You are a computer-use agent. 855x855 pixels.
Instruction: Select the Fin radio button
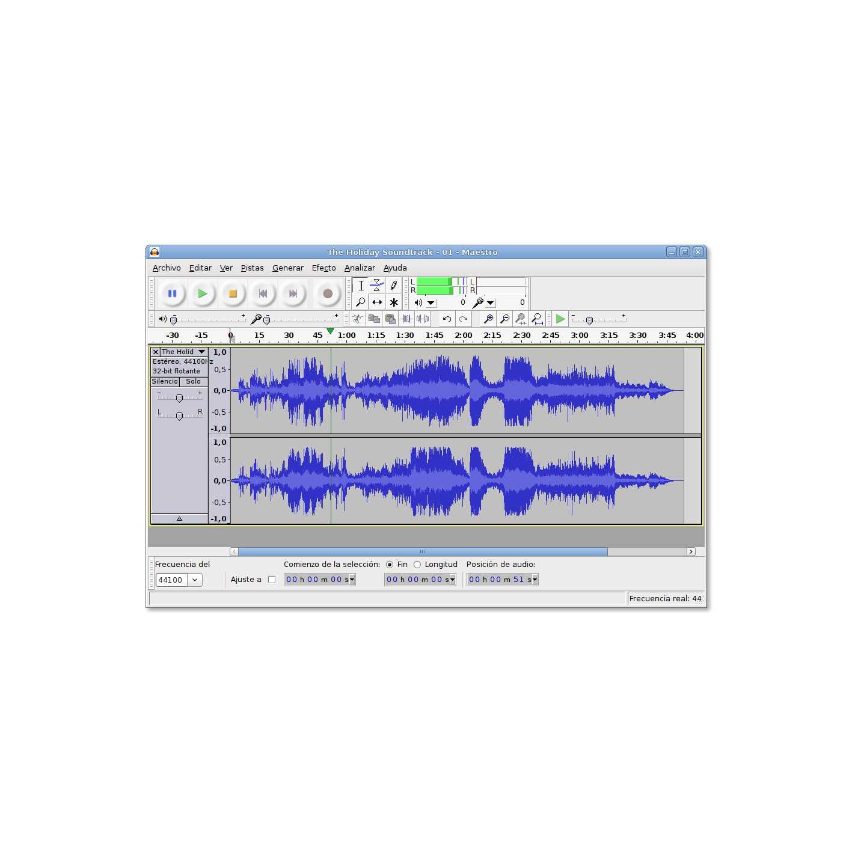click(x=390, y=565)
